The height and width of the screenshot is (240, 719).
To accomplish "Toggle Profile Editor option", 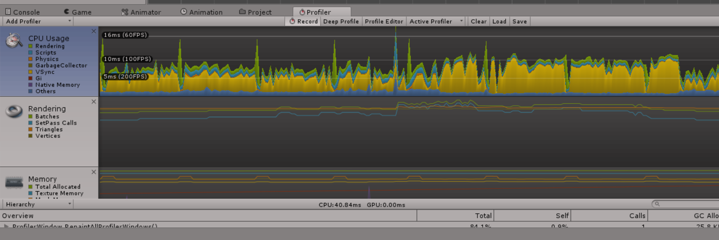I will click(x=384, y=21).
